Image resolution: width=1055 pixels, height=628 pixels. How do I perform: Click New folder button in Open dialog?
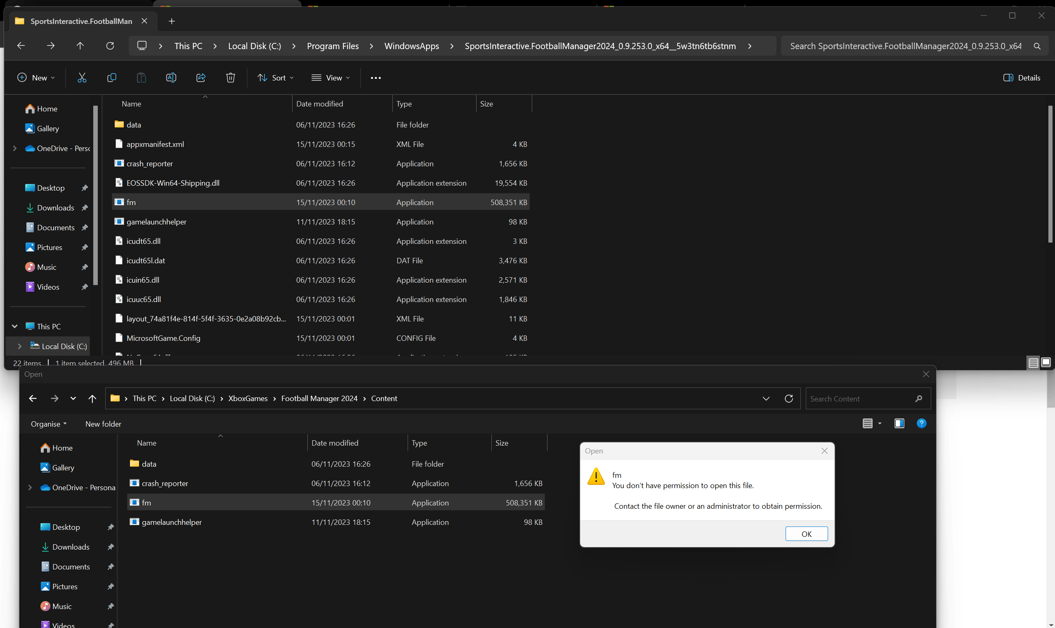click(x=103, y=424)
